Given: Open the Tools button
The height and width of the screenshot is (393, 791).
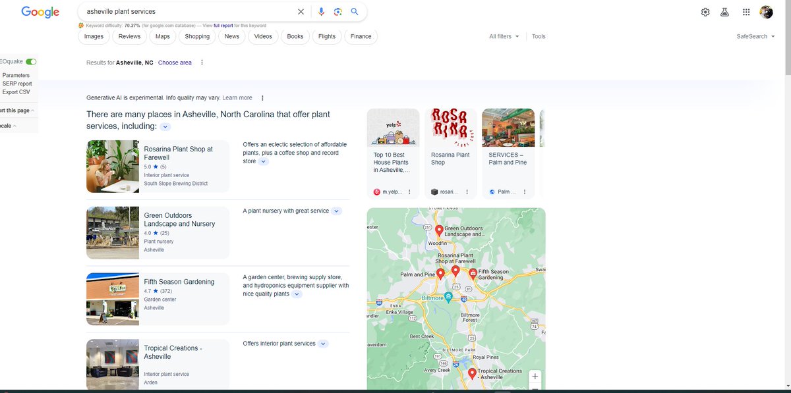Looking at the screenshot, I should pyautogui.click(x=539, y=37).
